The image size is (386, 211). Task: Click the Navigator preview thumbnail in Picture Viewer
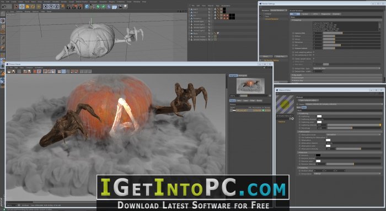[250, 85]
